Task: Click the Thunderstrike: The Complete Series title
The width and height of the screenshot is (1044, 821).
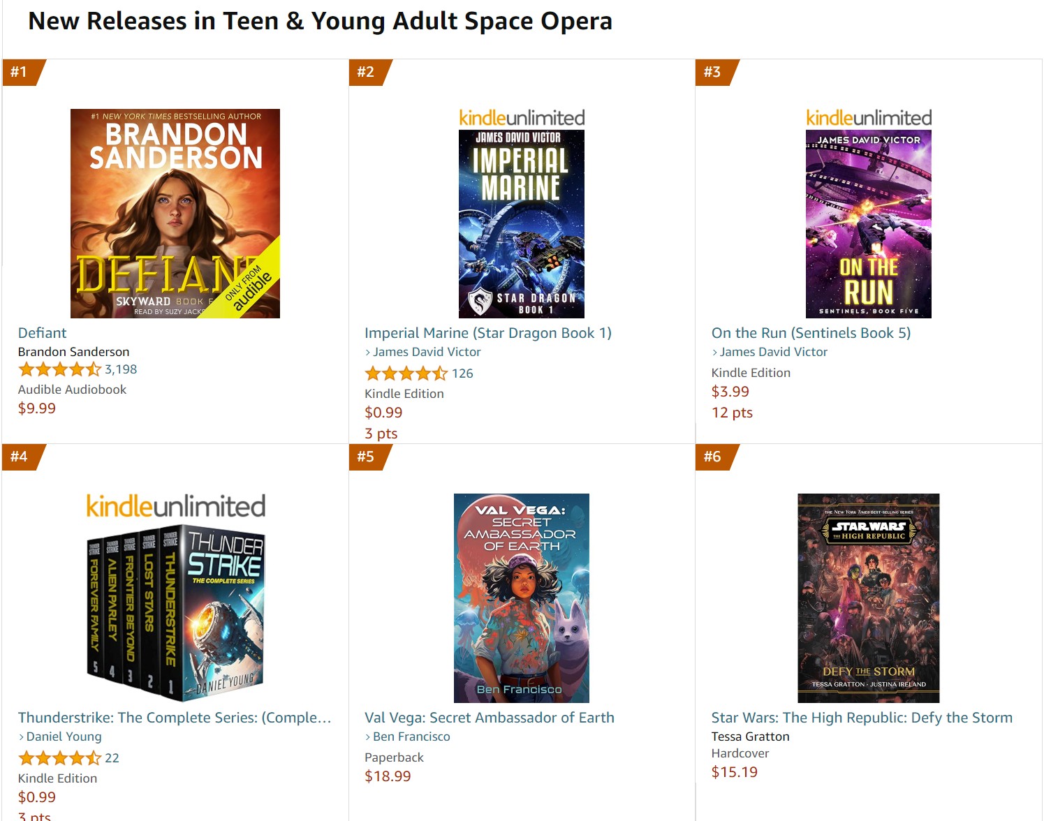Action: click(x=175, y=718)
